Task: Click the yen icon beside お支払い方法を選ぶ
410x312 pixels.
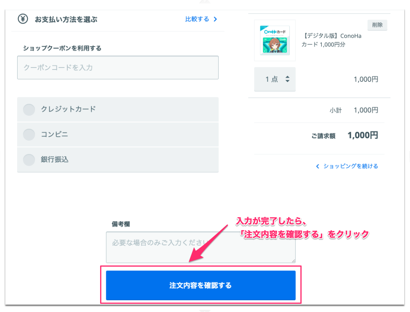Action: point(22,19)
